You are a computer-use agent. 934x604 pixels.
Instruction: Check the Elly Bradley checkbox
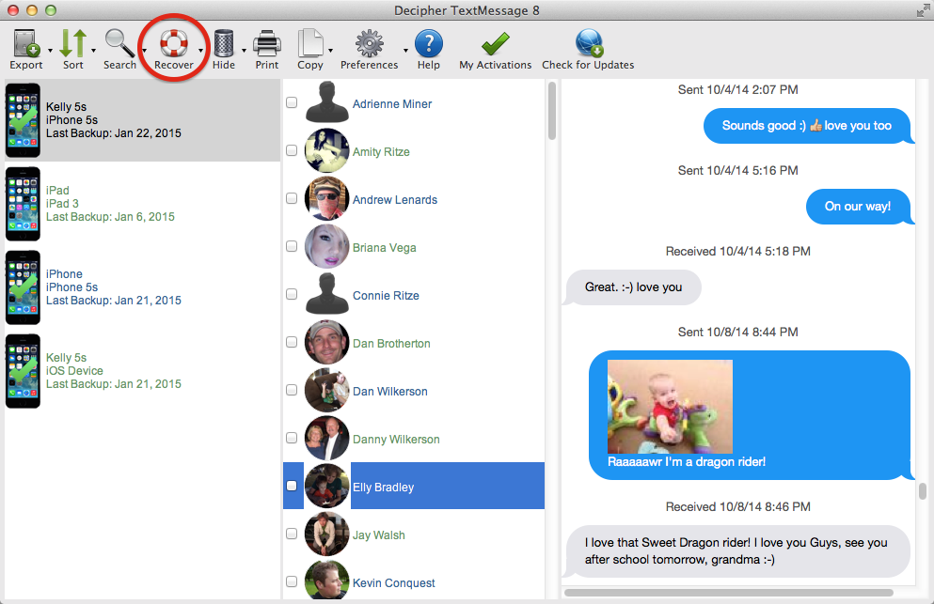coord(292,486)
